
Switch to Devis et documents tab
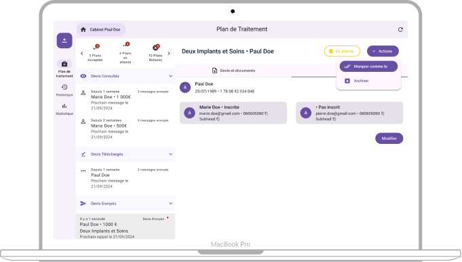[233, 71]
